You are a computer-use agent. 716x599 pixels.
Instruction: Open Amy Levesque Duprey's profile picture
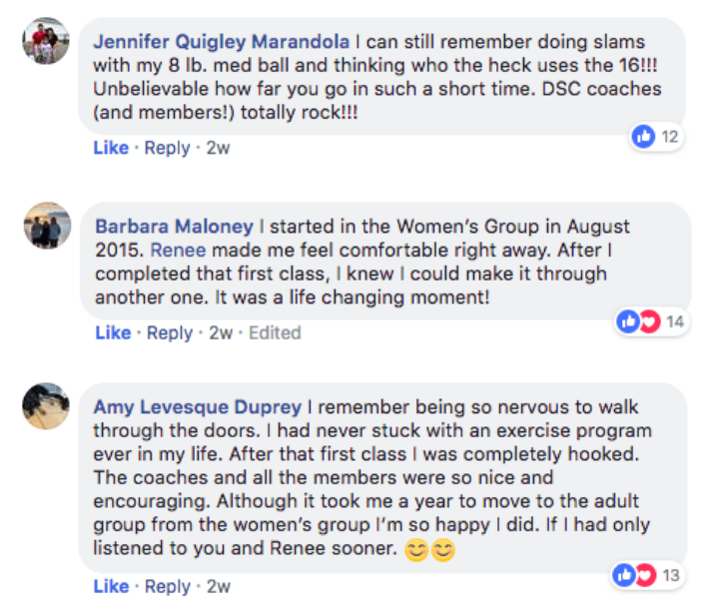(x=46, y=405)
